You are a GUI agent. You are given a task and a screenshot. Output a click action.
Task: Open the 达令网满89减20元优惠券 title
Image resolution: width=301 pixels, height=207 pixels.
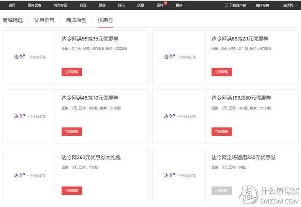pyautogui.click(x=240, y=39)
